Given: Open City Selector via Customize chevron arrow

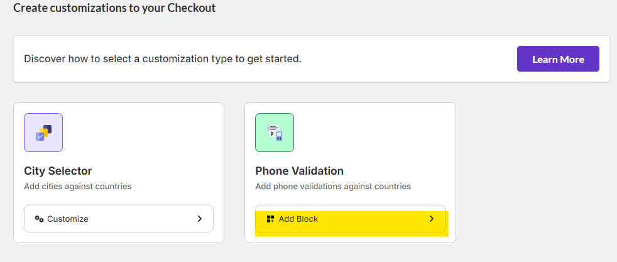Looking at the screenshot, I should click(200, 219).
